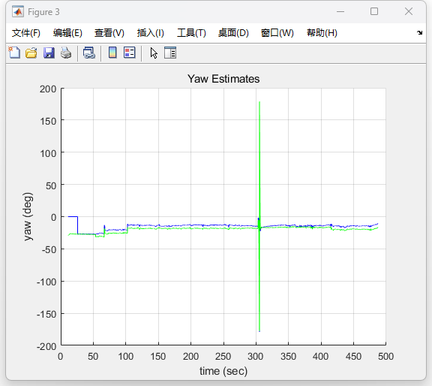Insert legend using toolbar icon
432x386 pixels.
pos(130,53)
